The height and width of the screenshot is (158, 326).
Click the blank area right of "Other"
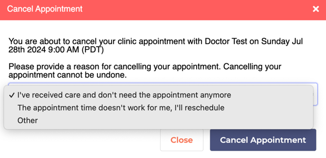pyautogui.click(x=171, y=120)
